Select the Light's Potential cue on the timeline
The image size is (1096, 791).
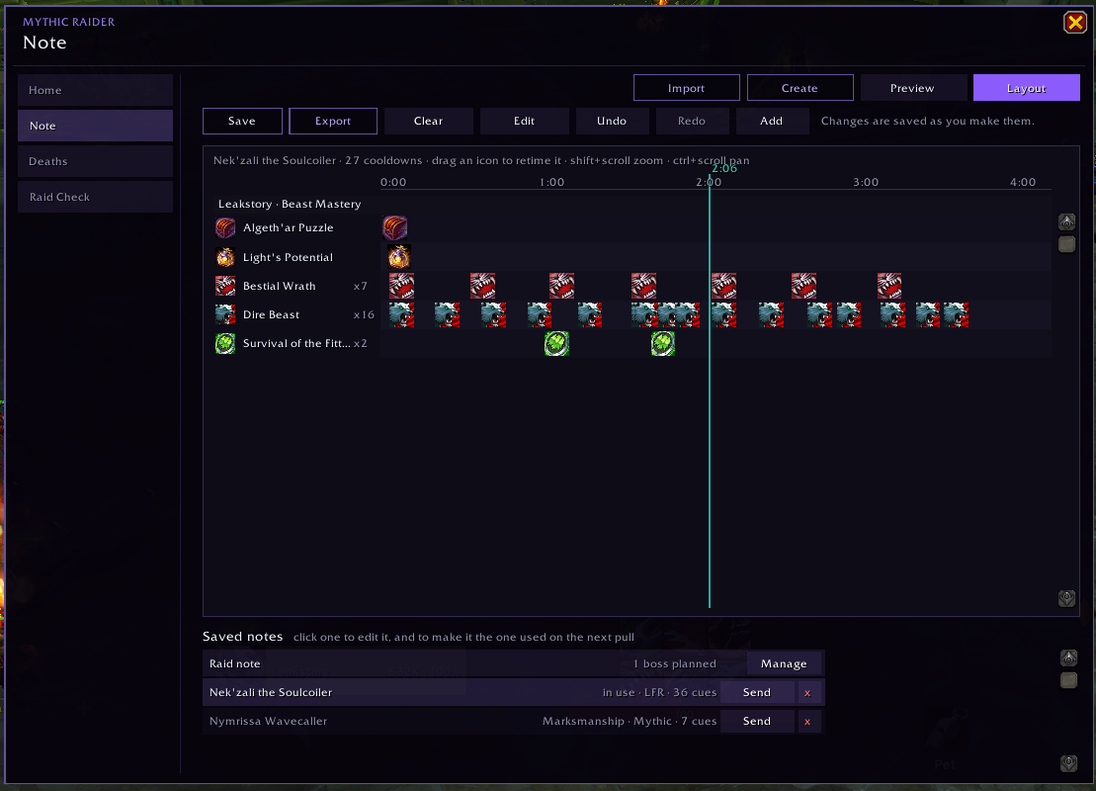399,257
